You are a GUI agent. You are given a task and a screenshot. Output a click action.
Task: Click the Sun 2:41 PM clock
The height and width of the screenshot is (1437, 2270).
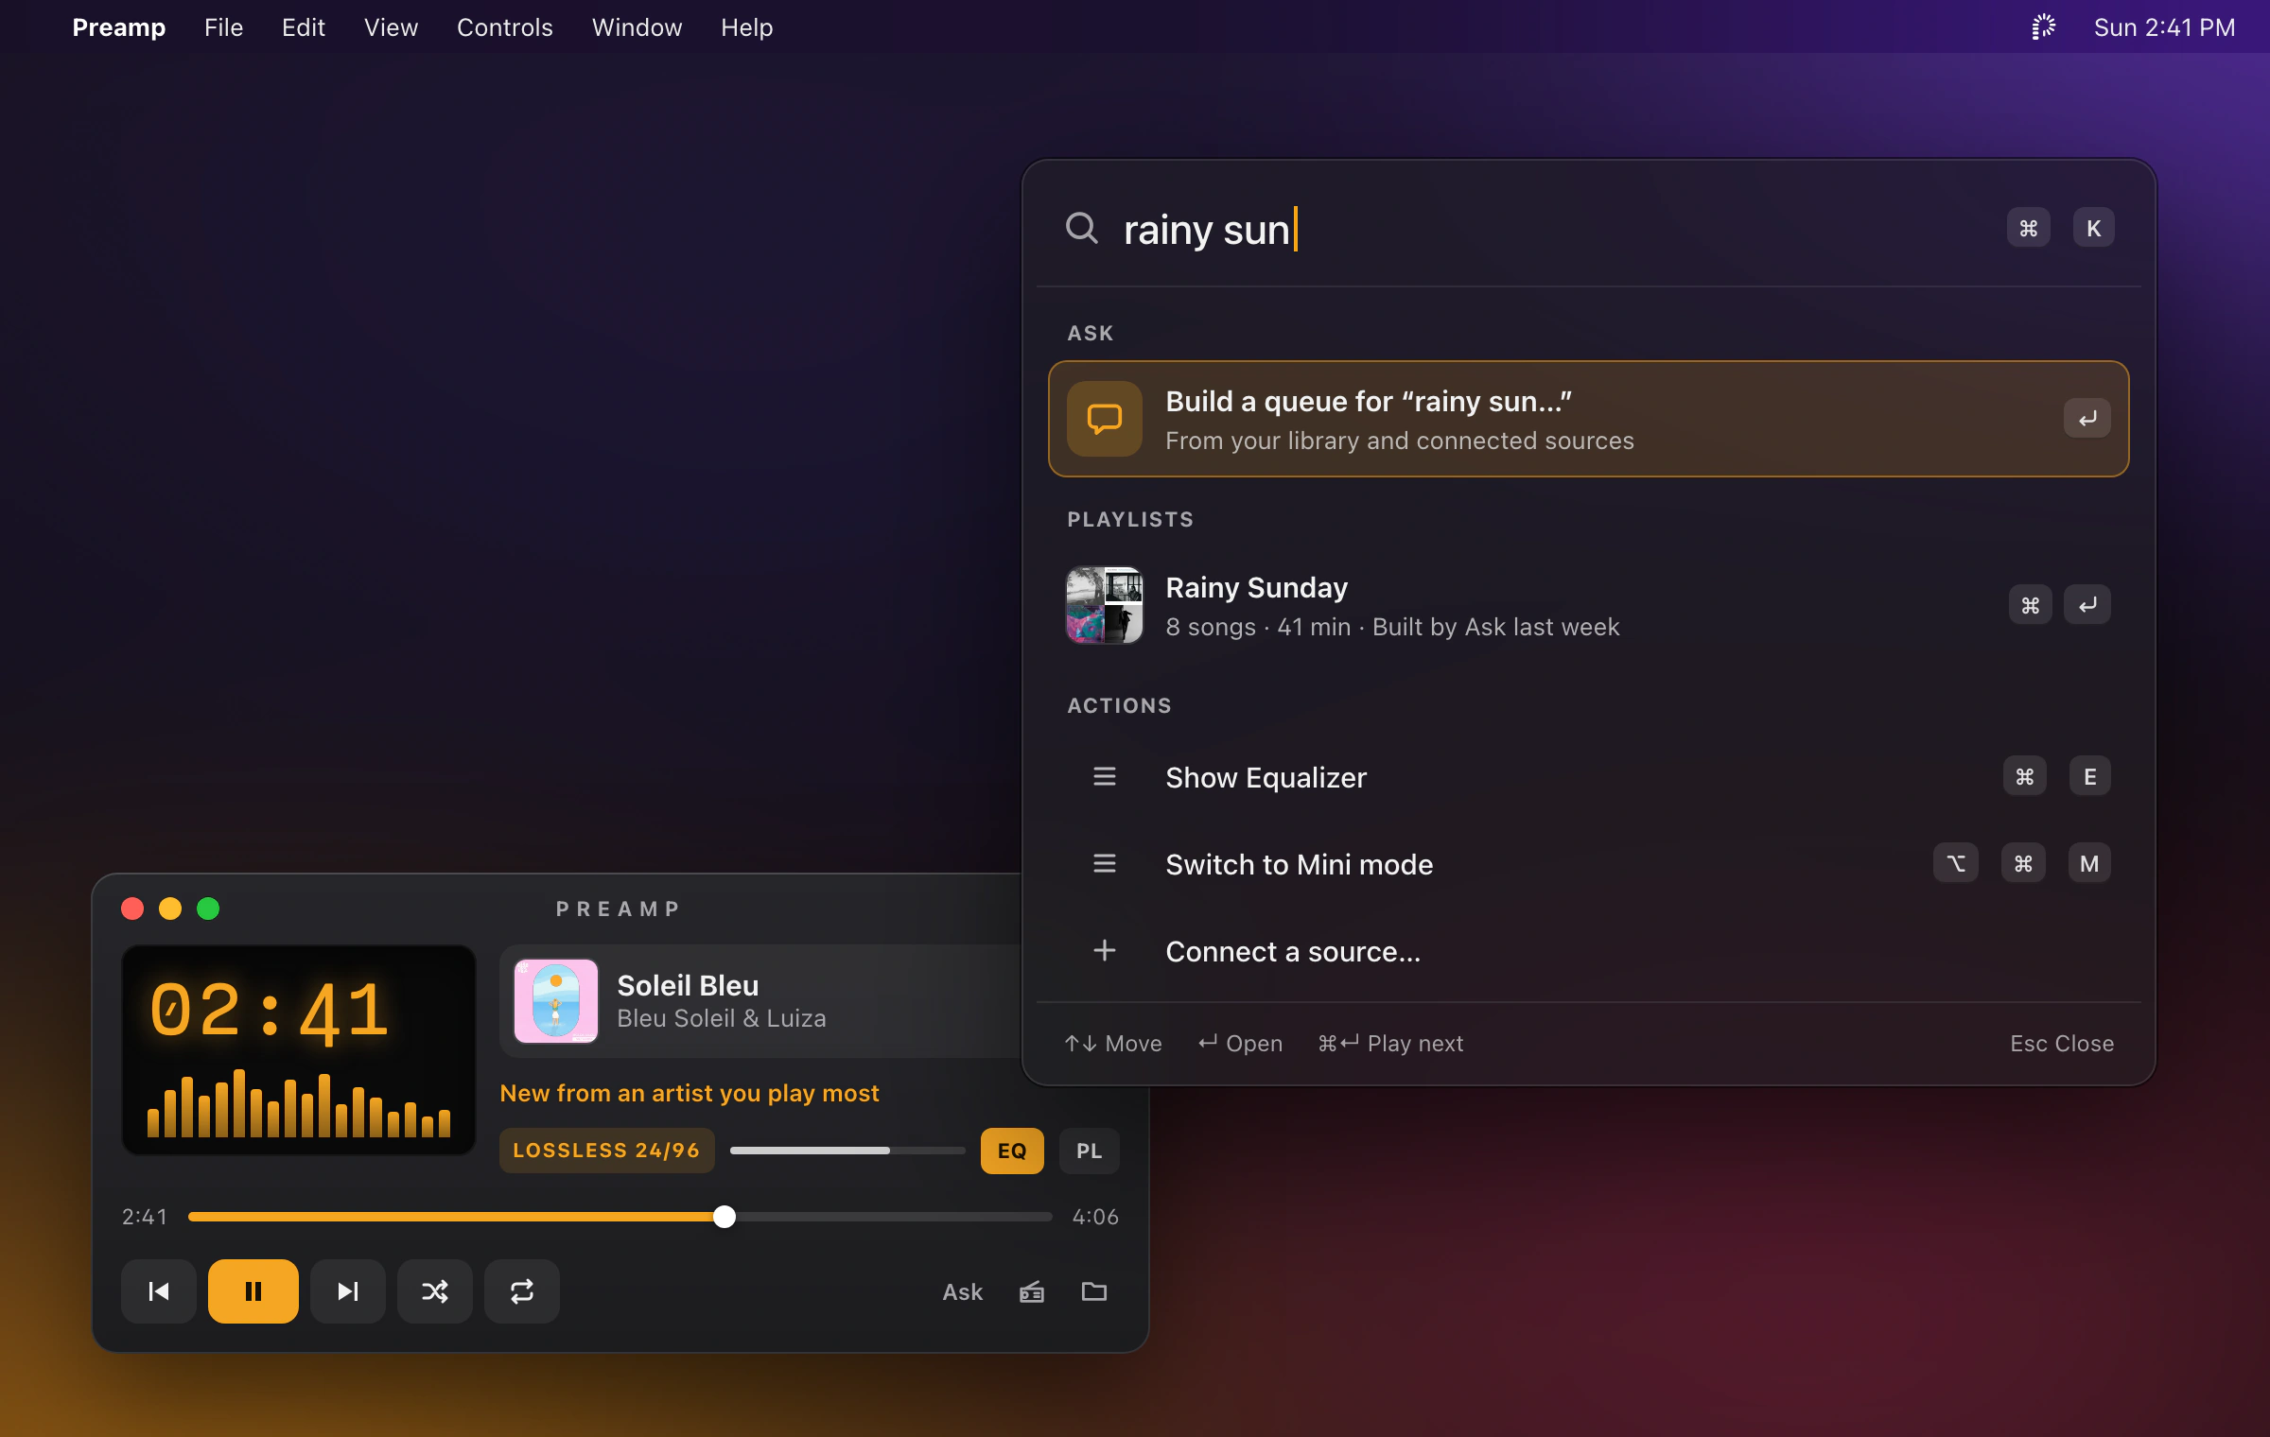(2164, 27)
